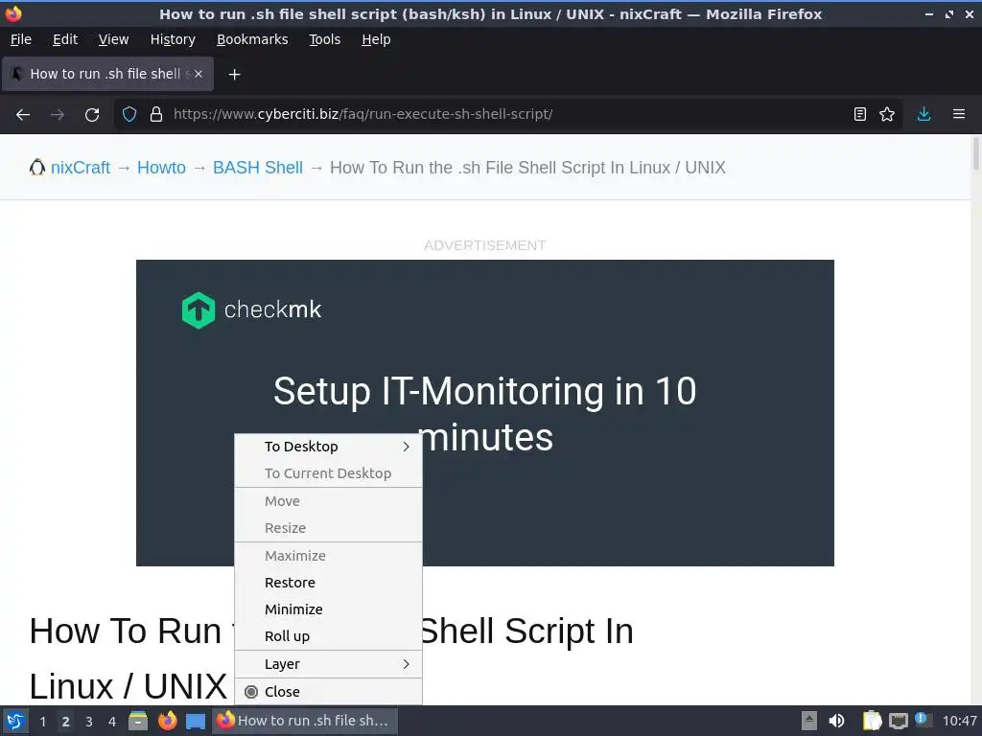Reload the current page
Image resolution: width=982 pixels, height=736 pixels.
[92, 115]
